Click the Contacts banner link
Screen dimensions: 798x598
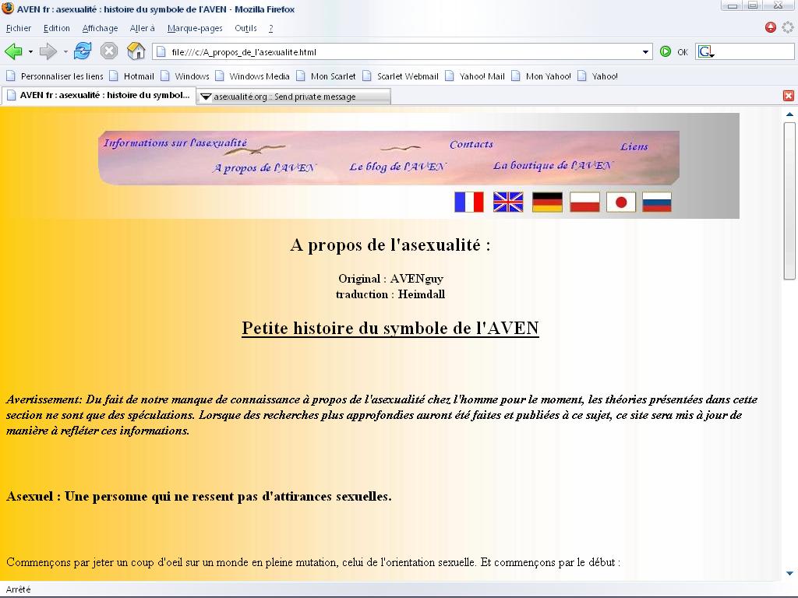(471, 144)
